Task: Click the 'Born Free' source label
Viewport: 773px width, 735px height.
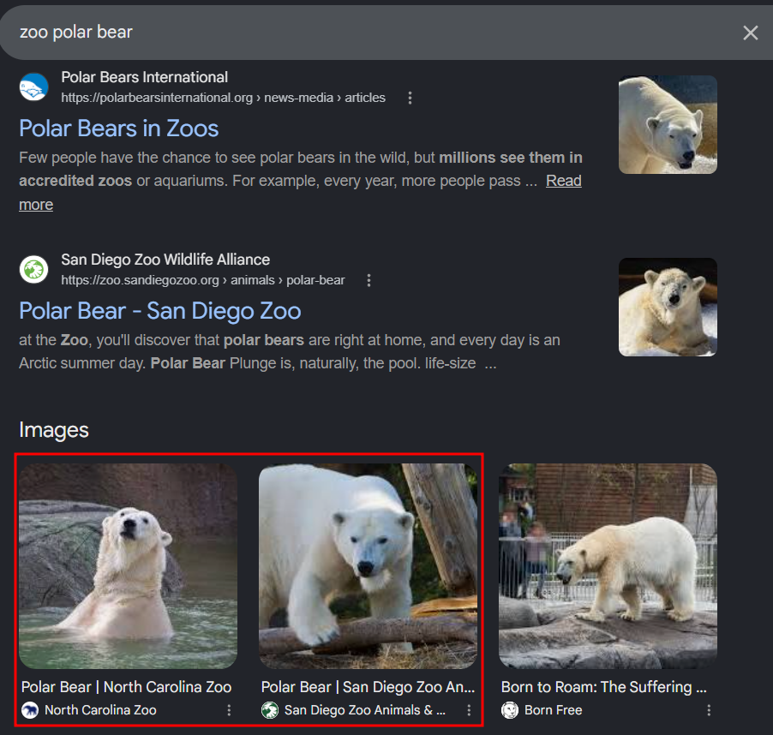Action: pyautogui.click(x=553, y=710)
